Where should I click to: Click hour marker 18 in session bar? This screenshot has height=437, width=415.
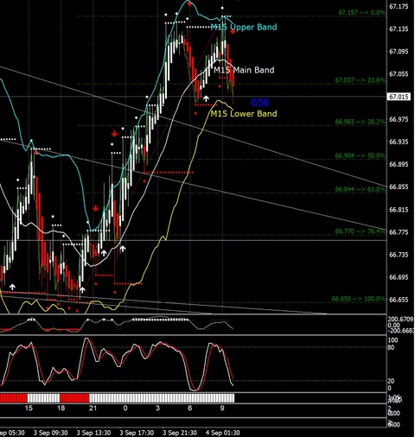coord(61,408)
